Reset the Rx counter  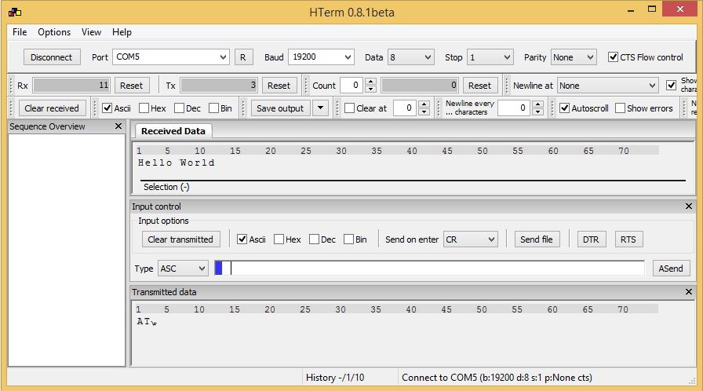point(131,86)
